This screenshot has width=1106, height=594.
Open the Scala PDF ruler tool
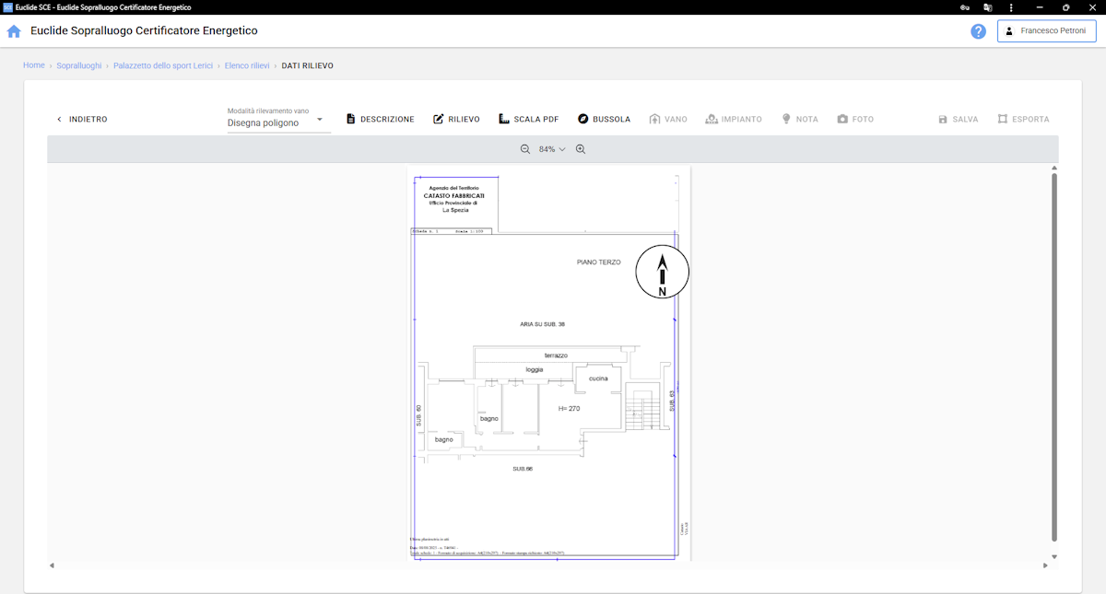click(528, 120)
